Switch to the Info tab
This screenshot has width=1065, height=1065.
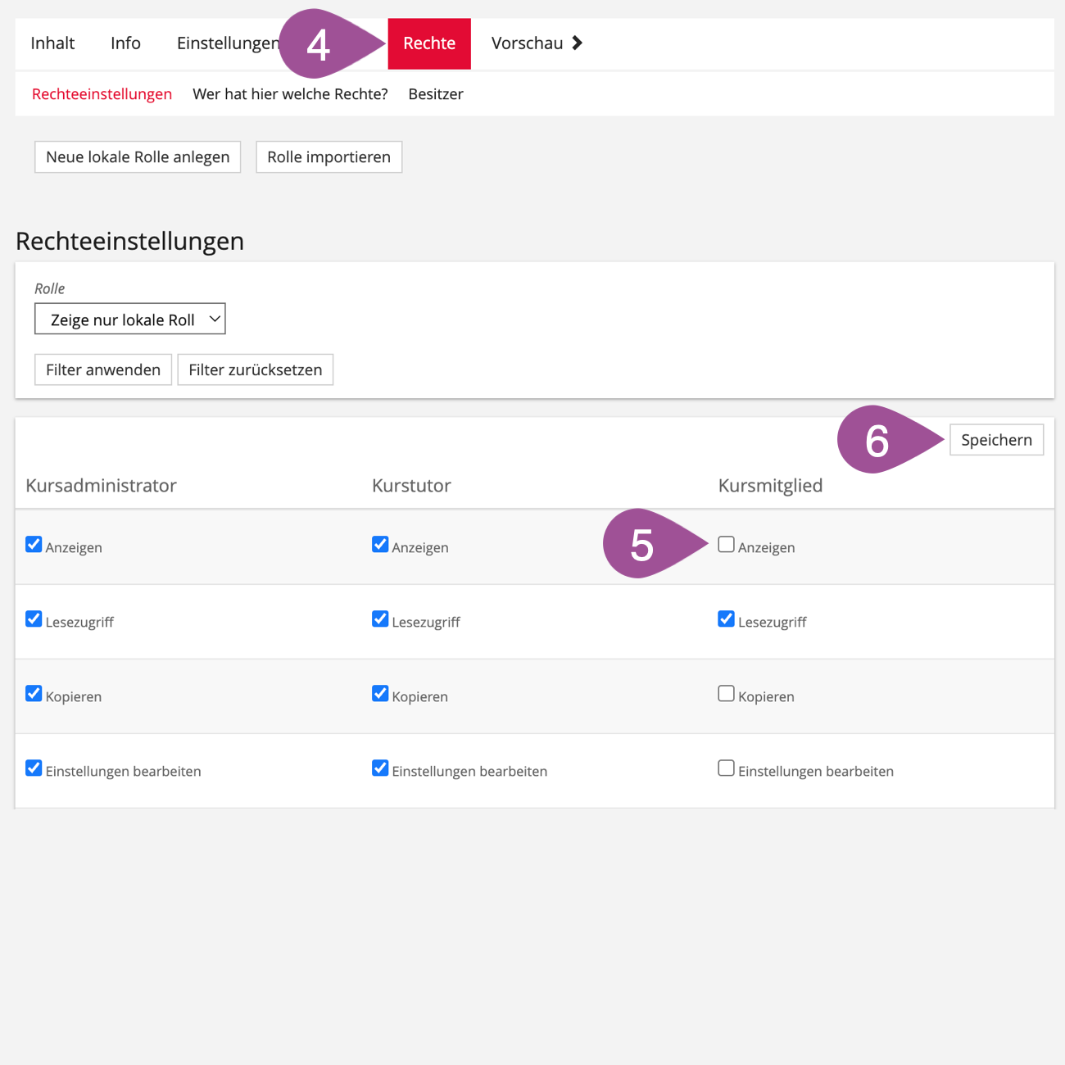(x=125, y=43)
